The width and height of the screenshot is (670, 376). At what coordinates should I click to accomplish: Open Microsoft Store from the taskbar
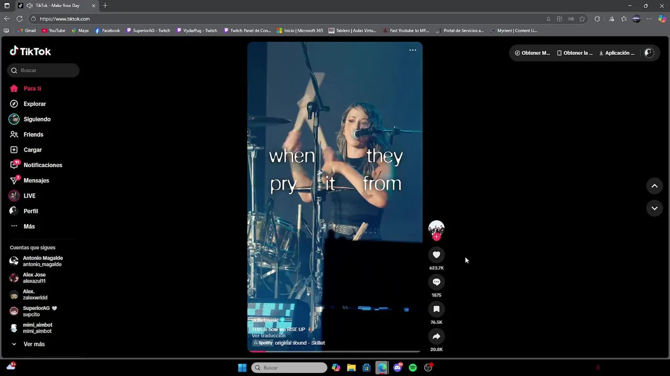click(x=366, y=368)
